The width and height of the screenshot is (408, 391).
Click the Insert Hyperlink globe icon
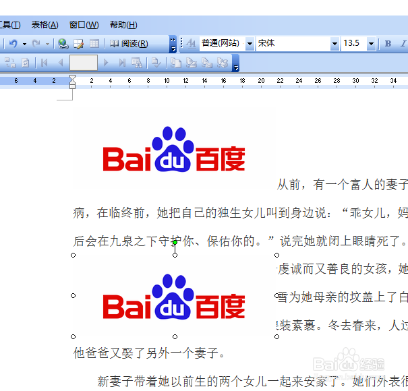[x=63, y=44]
